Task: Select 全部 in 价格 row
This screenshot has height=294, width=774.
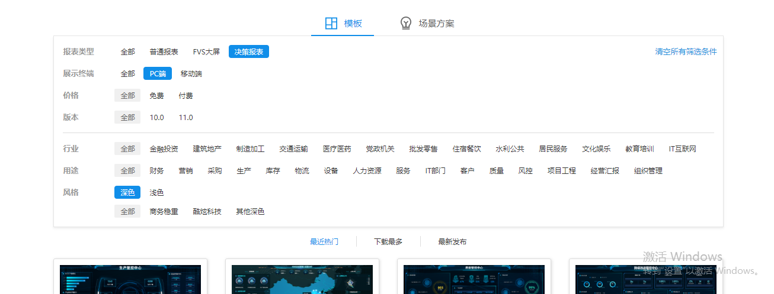Action: click(127, 95)
